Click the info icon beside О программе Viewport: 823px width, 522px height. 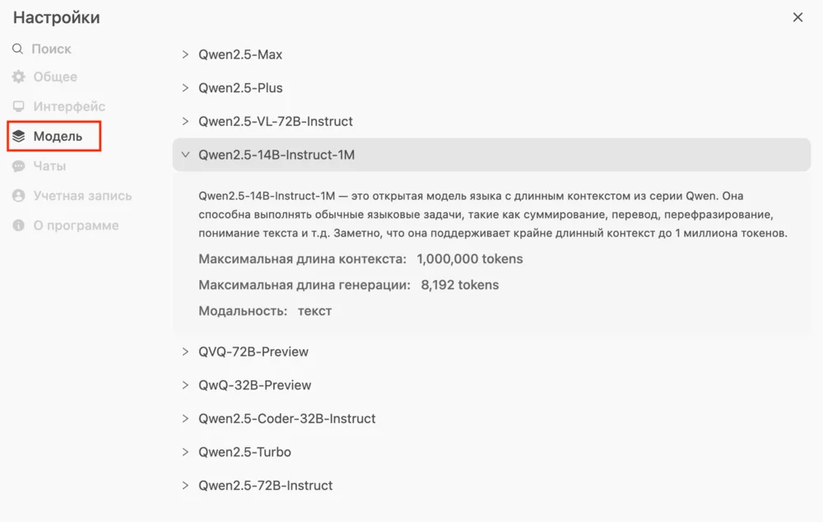tap(19, 226)
